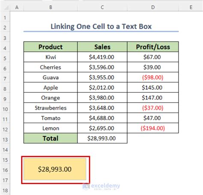This screenshot has height=195, width=203.
Task: Select the 'Total' label cell
Action: pos(51,138)
